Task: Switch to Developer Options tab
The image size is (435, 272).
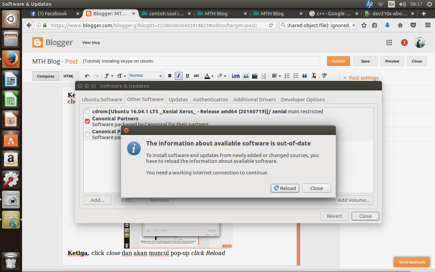Action: pyautogui.click(x=303, y=99)
